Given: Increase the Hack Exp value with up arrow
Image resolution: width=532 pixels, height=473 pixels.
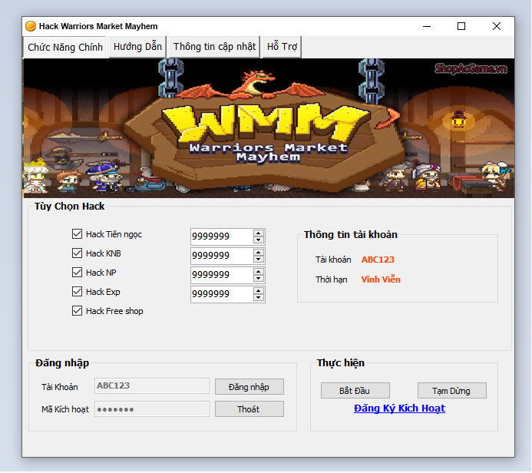Looking at the screenshot, I should pos(259,291).
